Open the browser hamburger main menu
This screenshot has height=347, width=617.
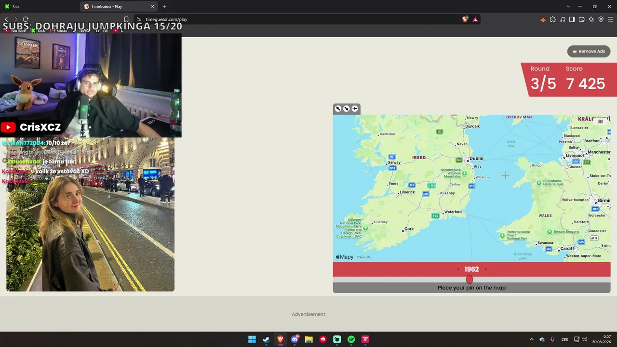point(611,19)
